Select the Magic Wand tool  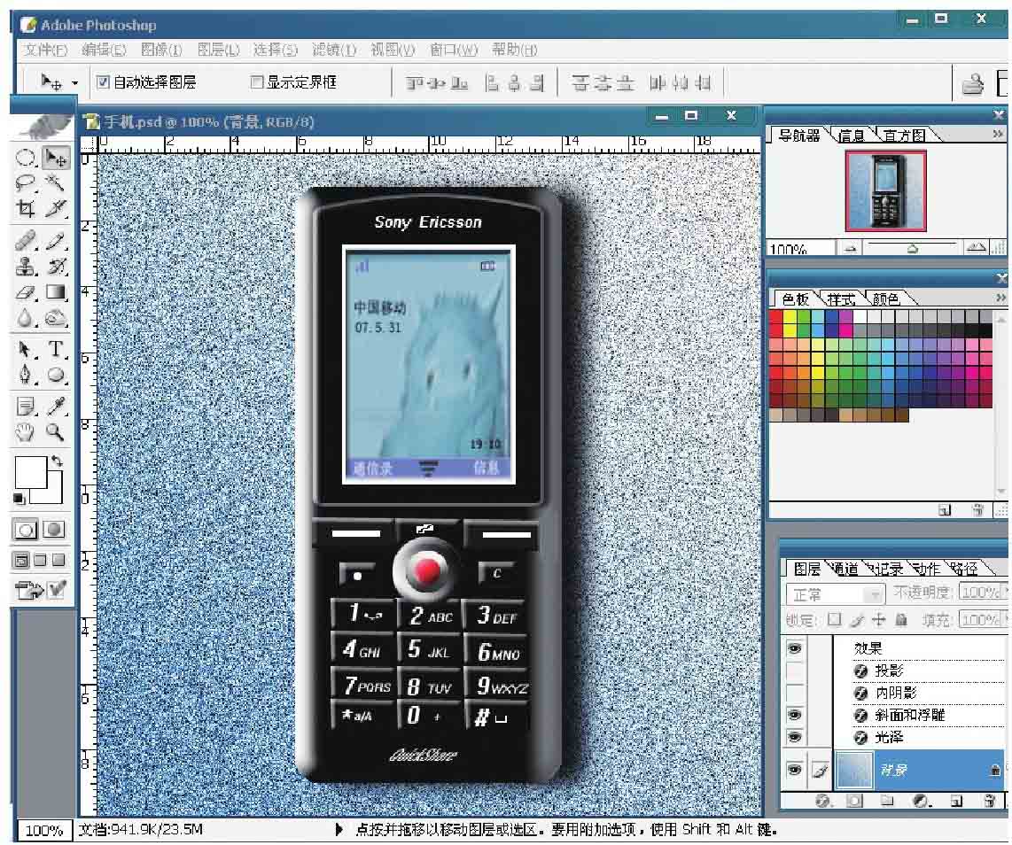pos(56,183)
